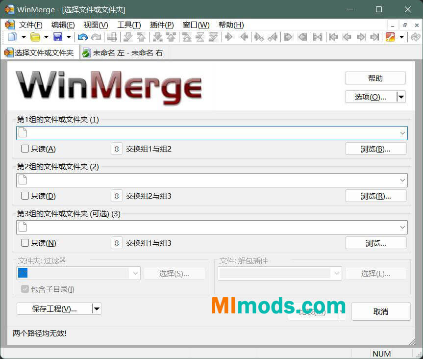Enable the 只读(N) read-only checkbox
423x359 pixels.
pos(25,243)
